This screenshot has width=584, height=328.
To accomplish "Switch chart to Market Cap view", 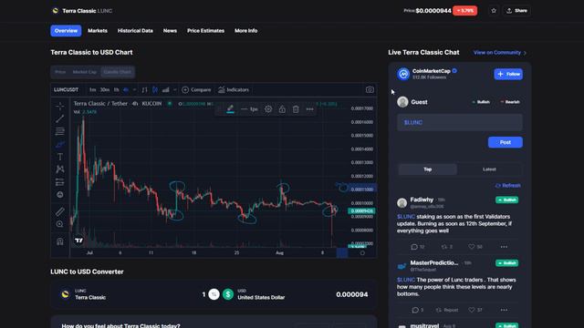I will (85, 72).
